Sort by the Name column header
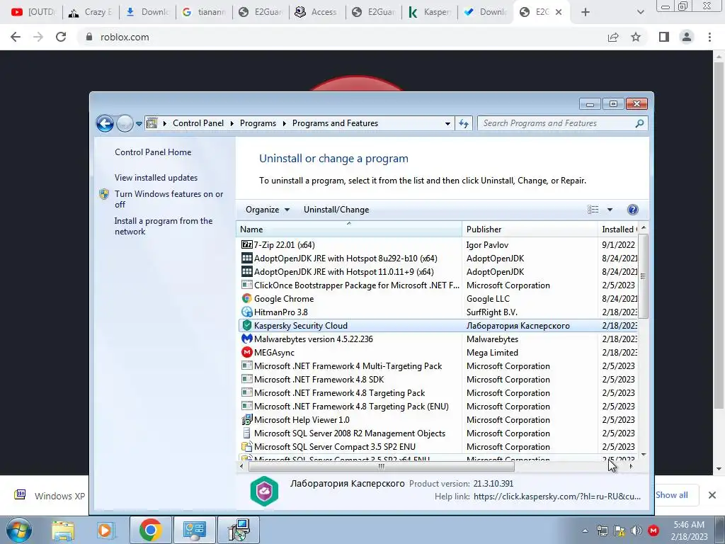725x544 pixels. [348, 229]
